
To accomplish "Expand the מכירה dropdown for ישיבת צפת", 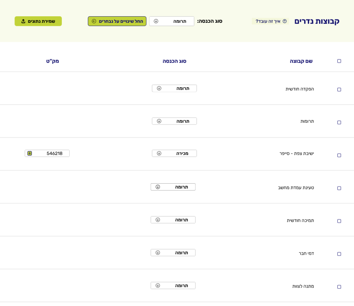I will [174, 153].
